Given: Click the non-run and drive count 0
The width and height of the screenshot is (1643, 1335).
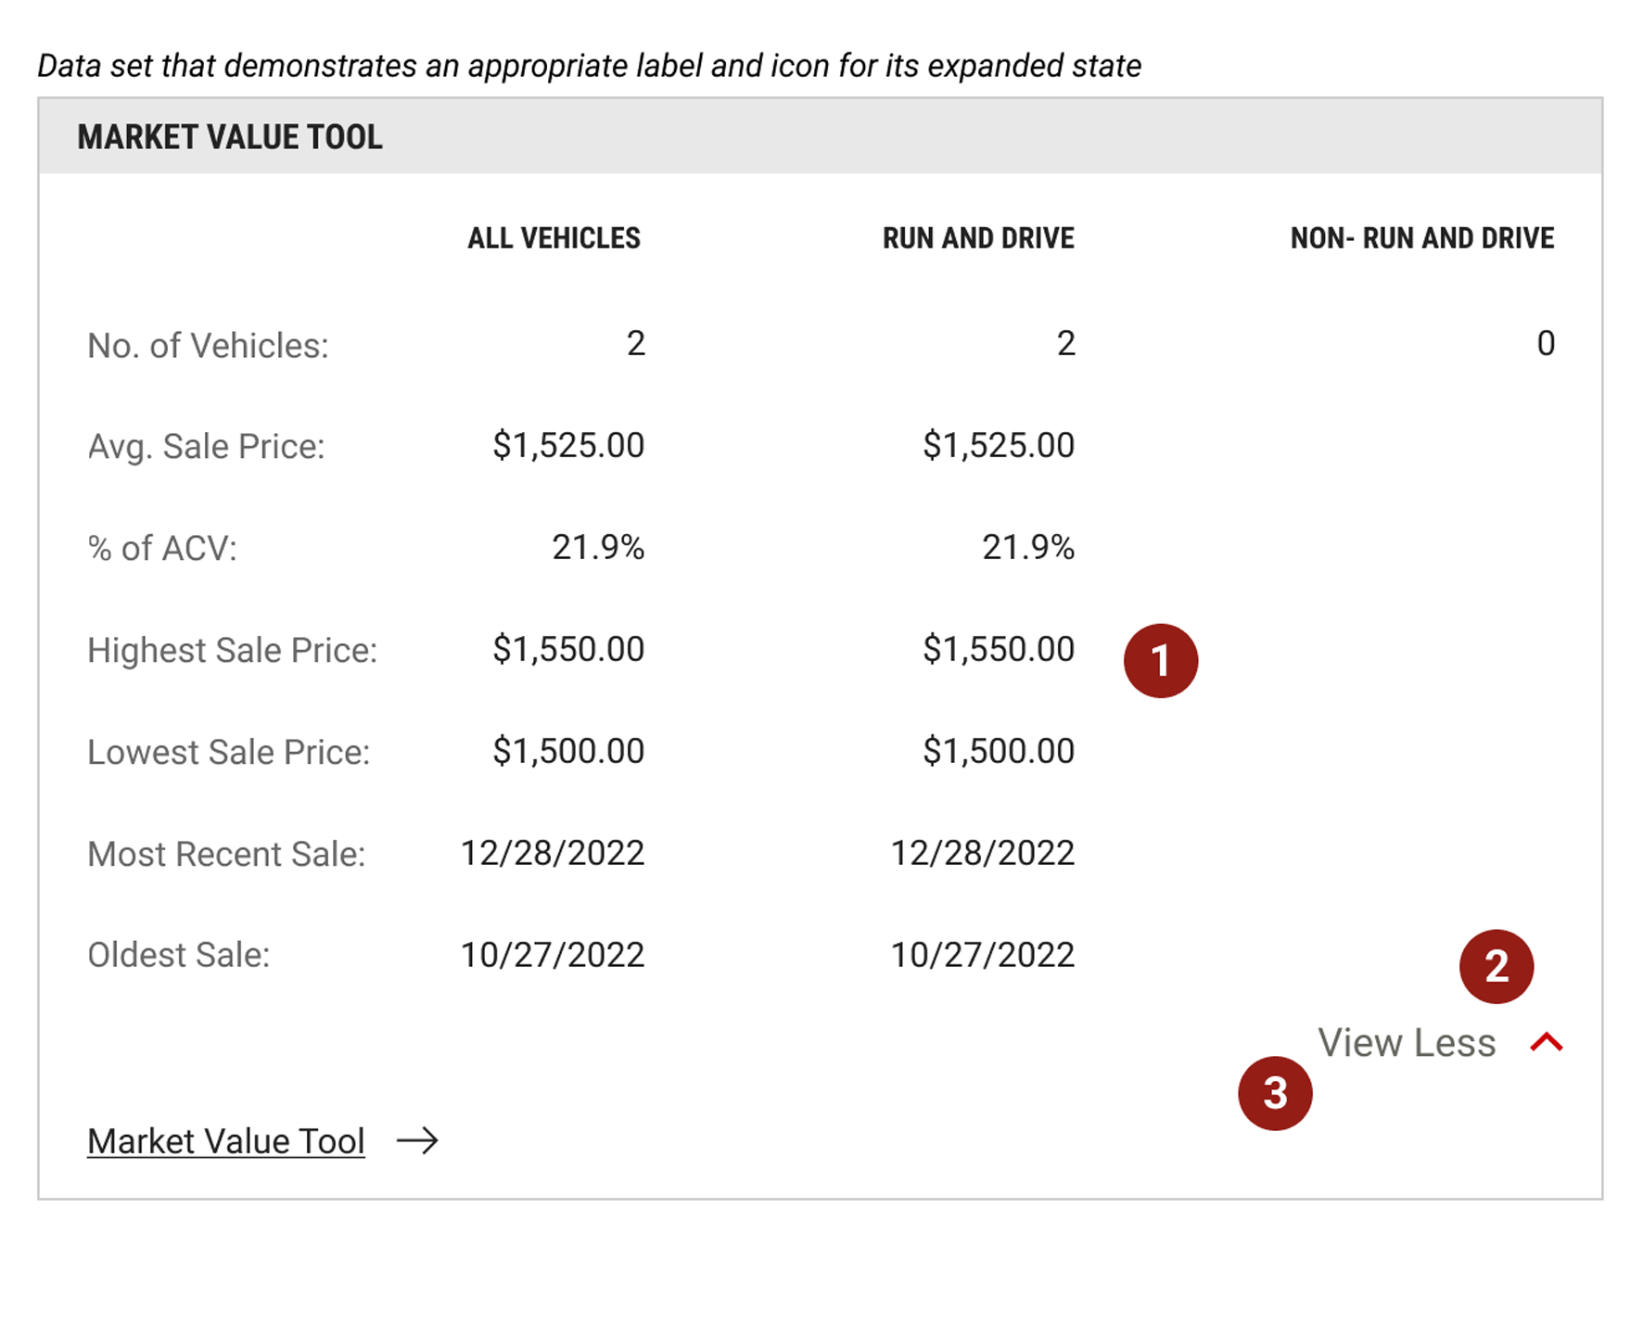Looking at the screenshot, I should pyautogui.click(x=1545, y=344).
